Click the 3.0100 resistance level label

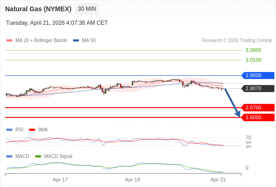(x=253, y=60)
